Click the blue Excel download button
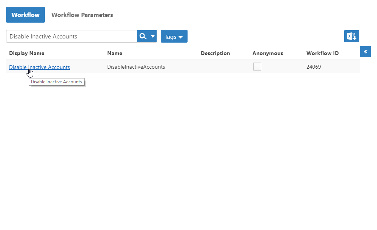 [351, 36]
